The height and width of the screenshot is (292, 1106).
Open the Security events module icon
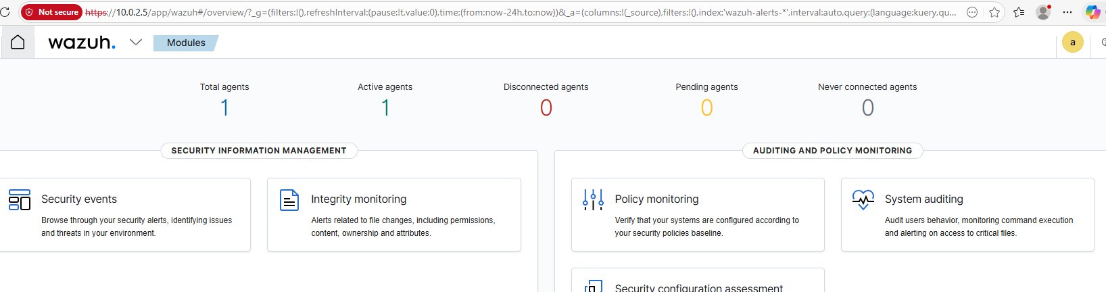click(20, 200)
